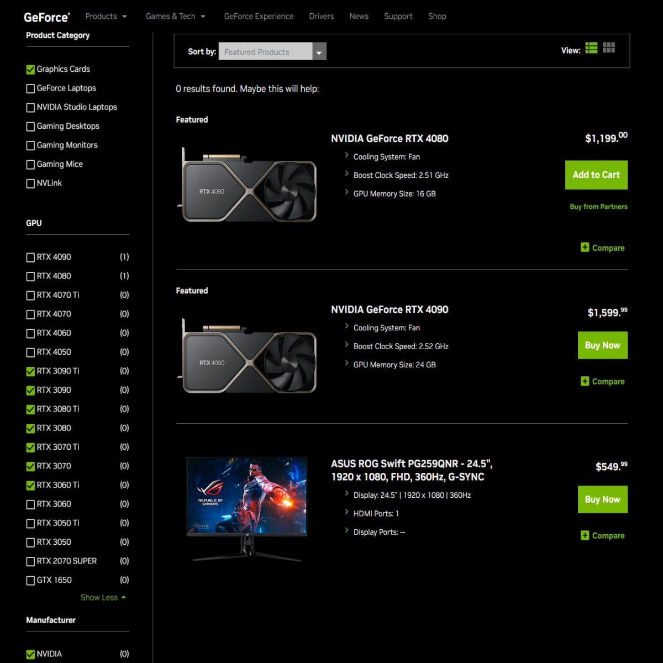
Task: Uncheck the Graphics Cards category
Action: point(30,70)
